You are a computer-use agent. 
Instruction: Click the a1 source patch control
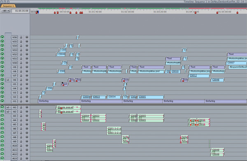pos(8,107)
